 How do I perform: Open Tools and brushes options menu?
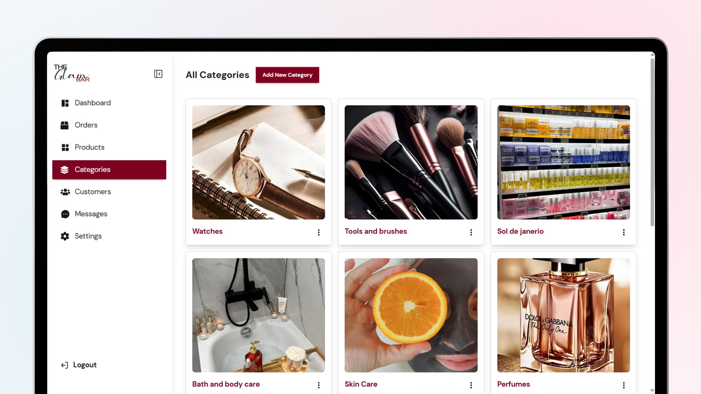471,232
